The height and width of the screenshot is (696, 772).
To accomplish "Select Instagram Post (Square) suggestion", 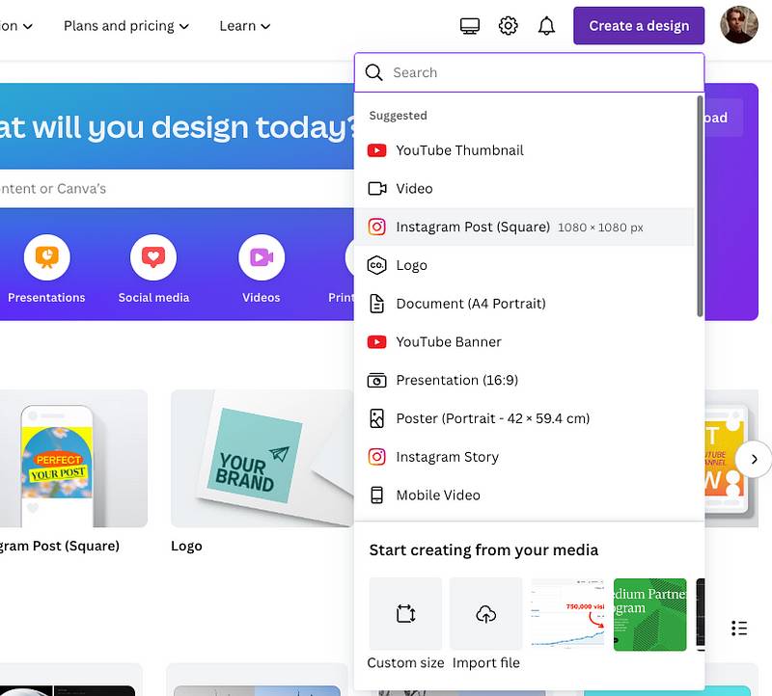I will click(x=524, y=227).
